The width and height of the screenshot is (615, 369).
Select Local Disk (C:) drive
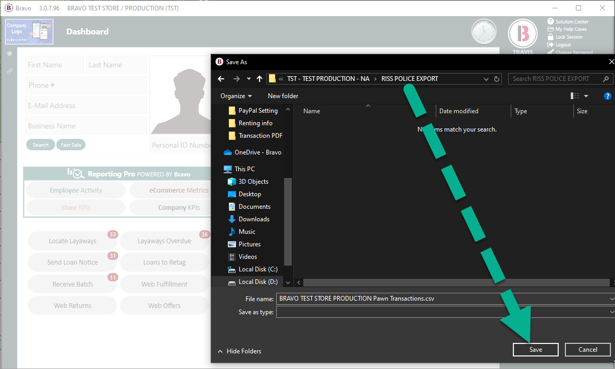click(253, 269)
